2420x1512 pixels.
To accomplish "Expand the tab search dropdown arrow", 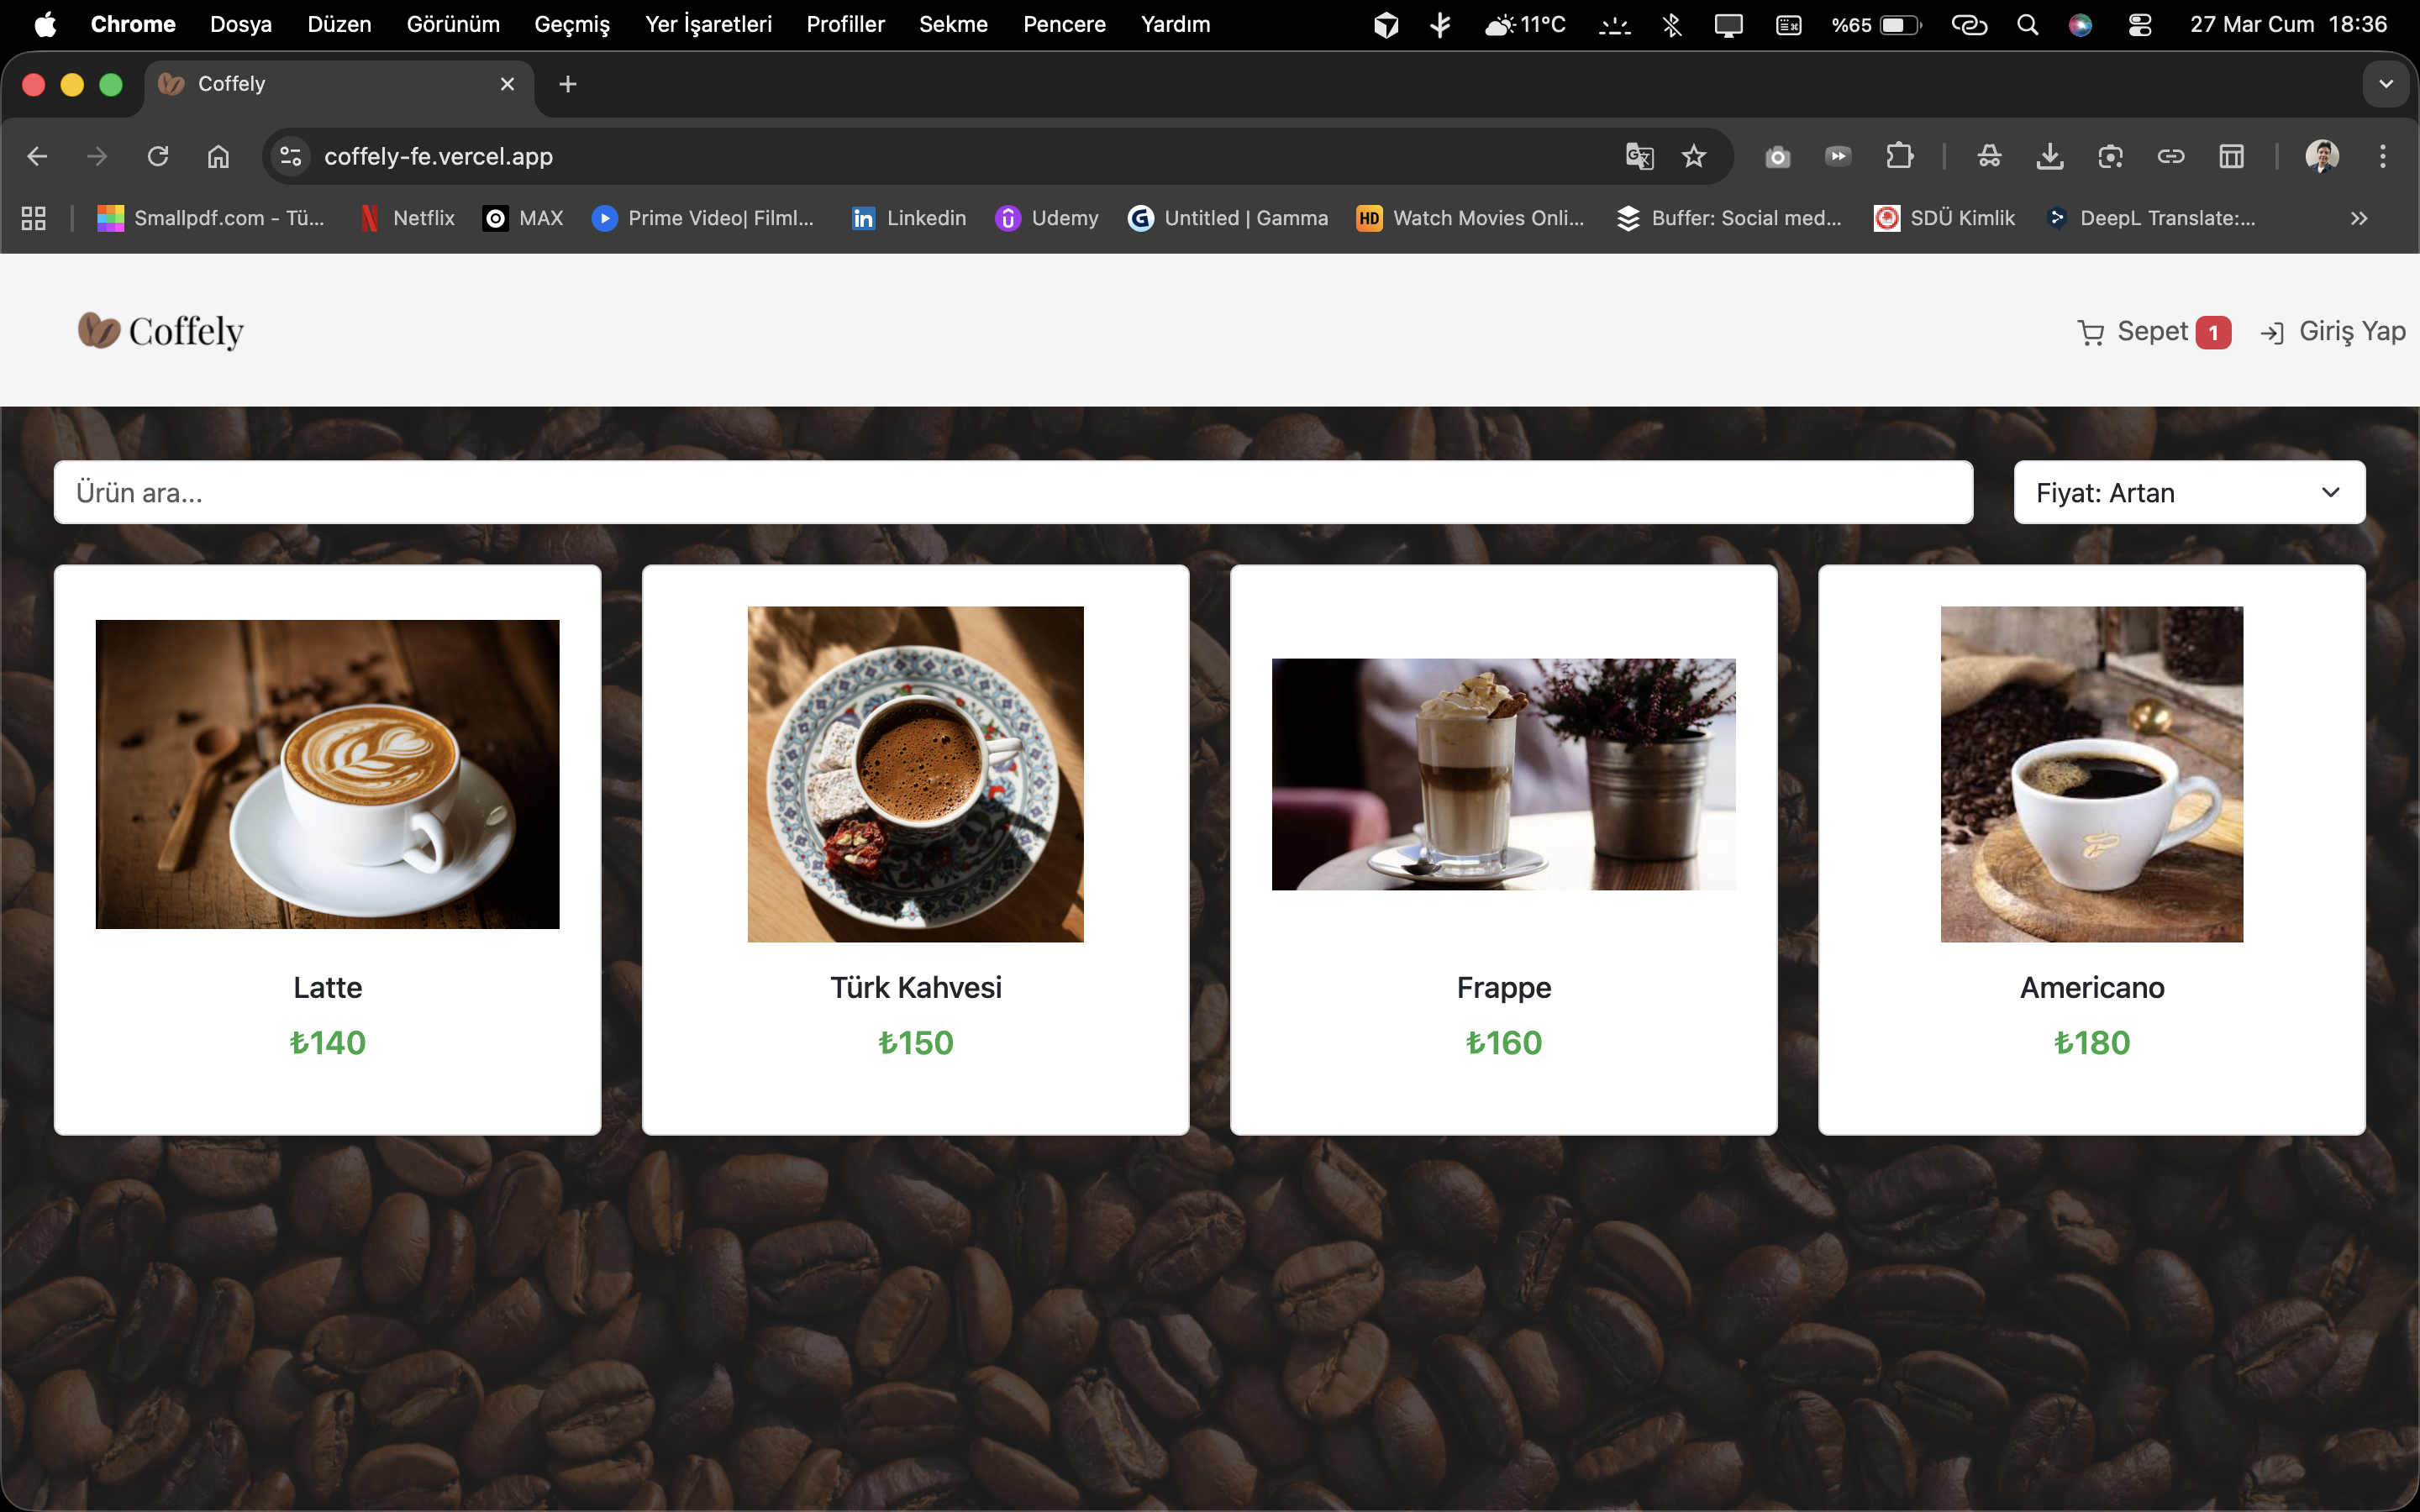I will click(2386, 84).
